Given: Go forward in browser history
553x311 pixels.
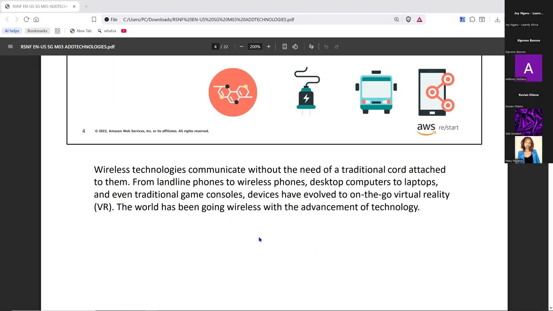Looking at the screenshot, I should point(16,19).
